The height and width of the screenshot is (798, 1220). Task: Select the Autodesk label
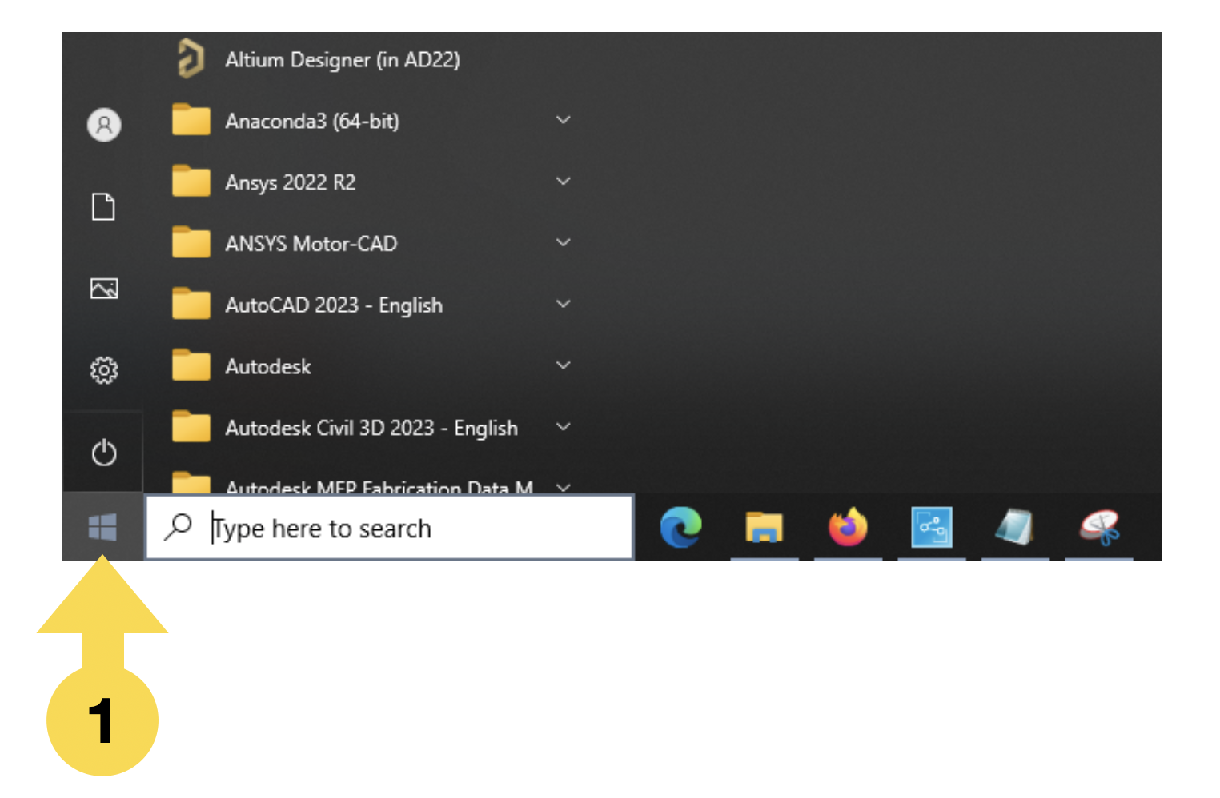click(268, 366)
